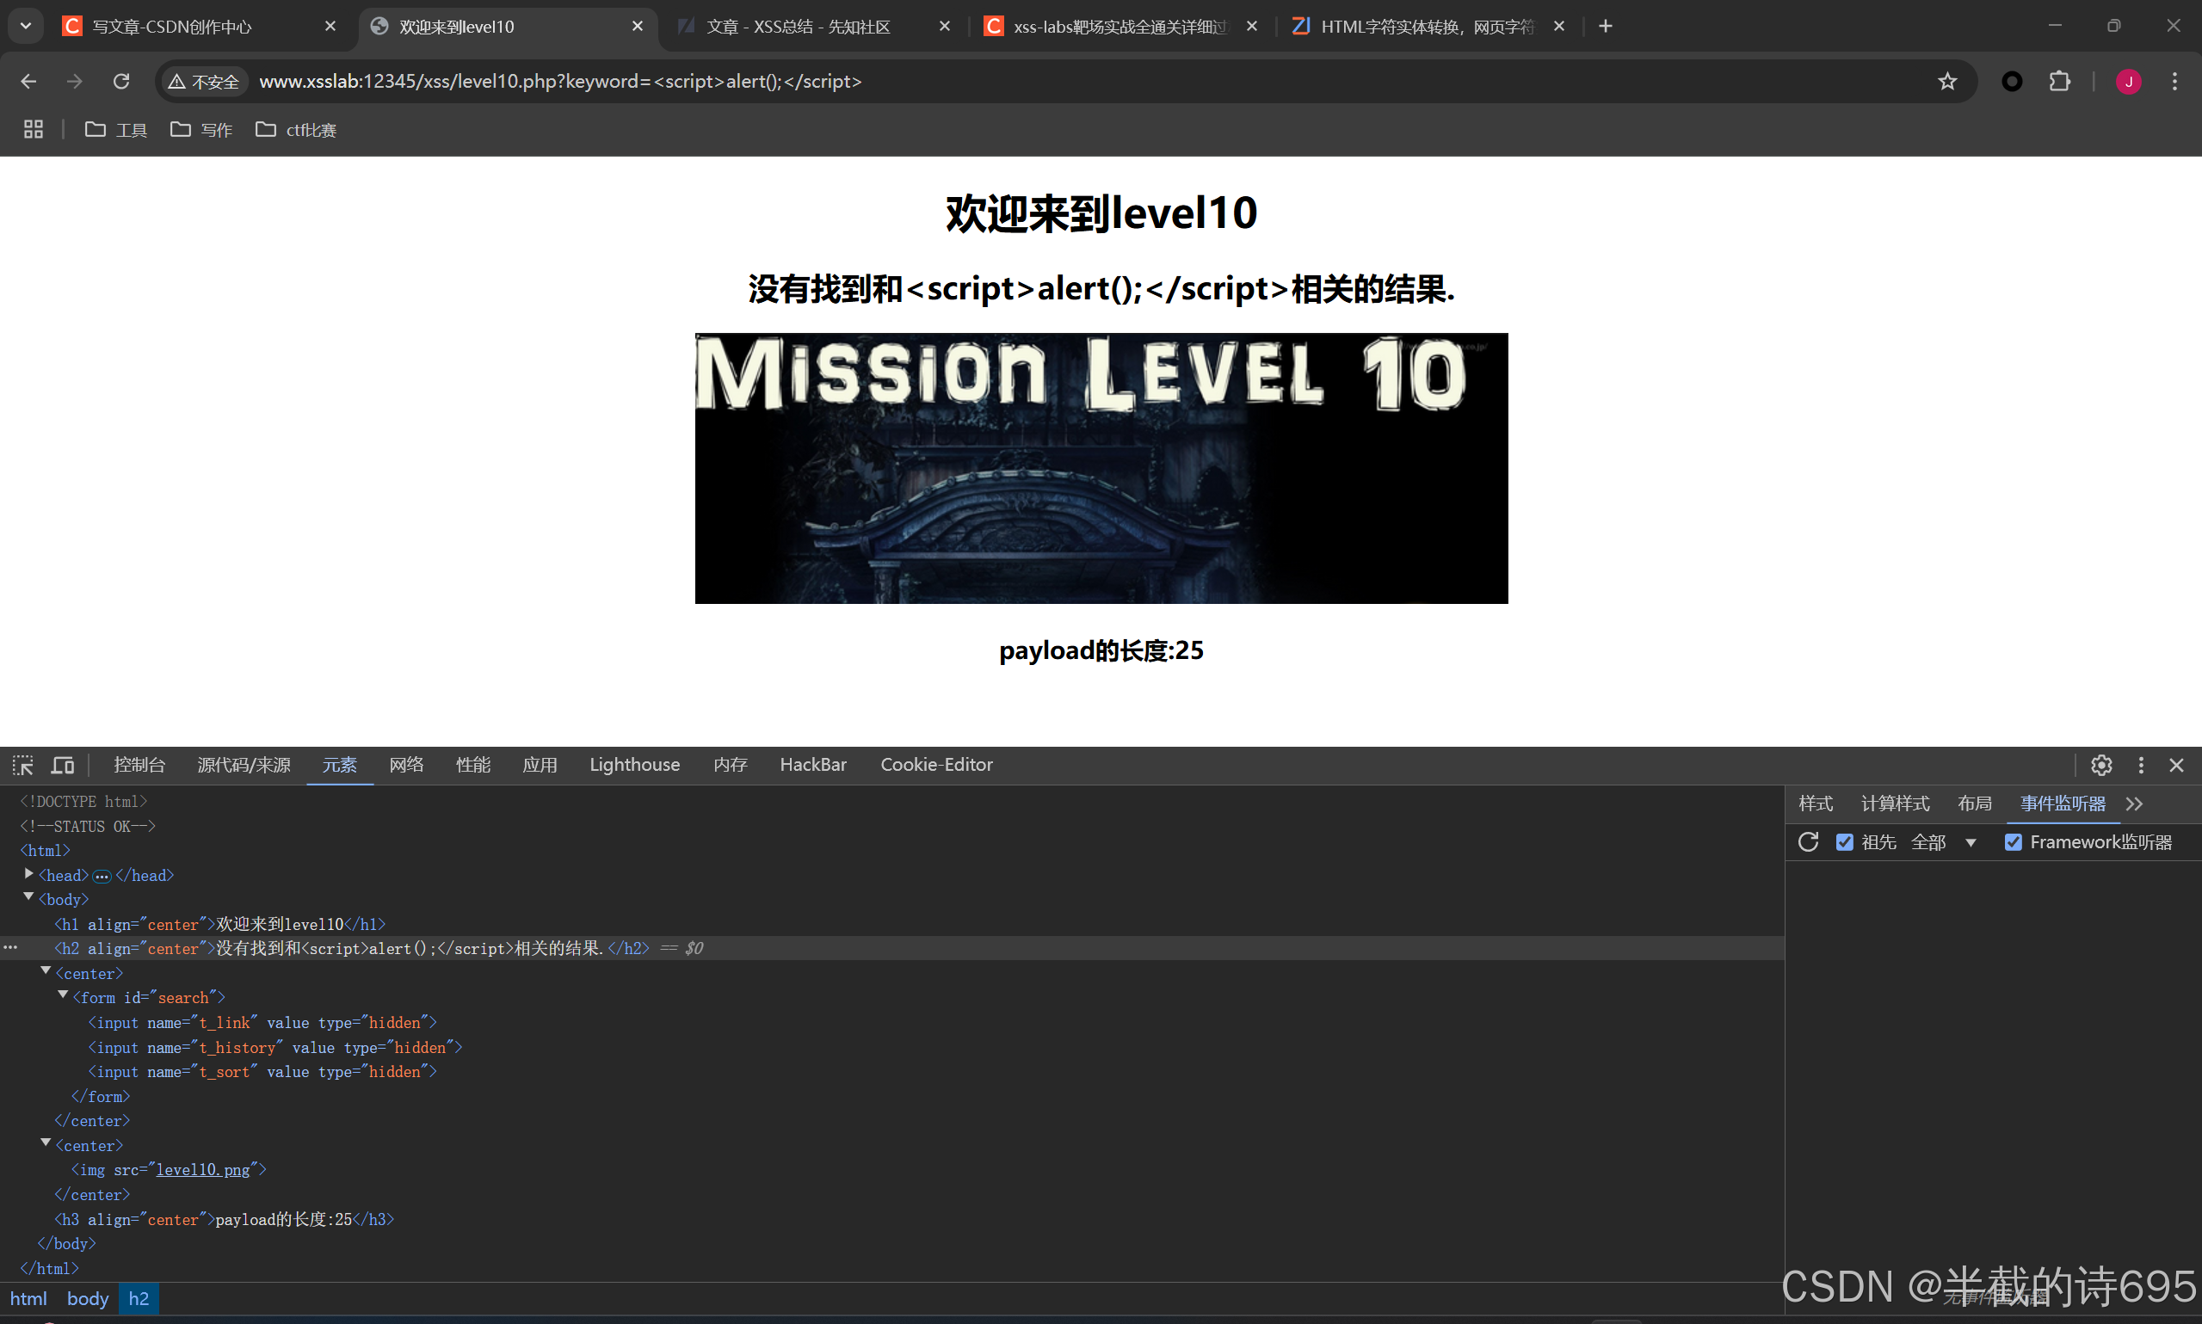Open DevTools three-dot customize menu
The image size is (2202, 1324).
(x=2140, y=765)
